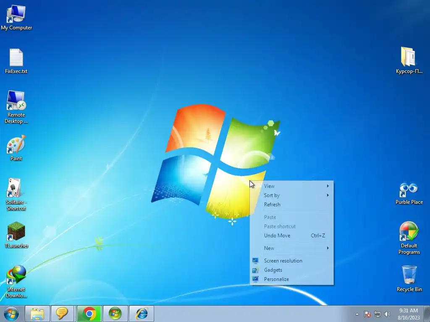
Task: Click the disabled Paste shortcut entry
Action: (x=292, y=226)
